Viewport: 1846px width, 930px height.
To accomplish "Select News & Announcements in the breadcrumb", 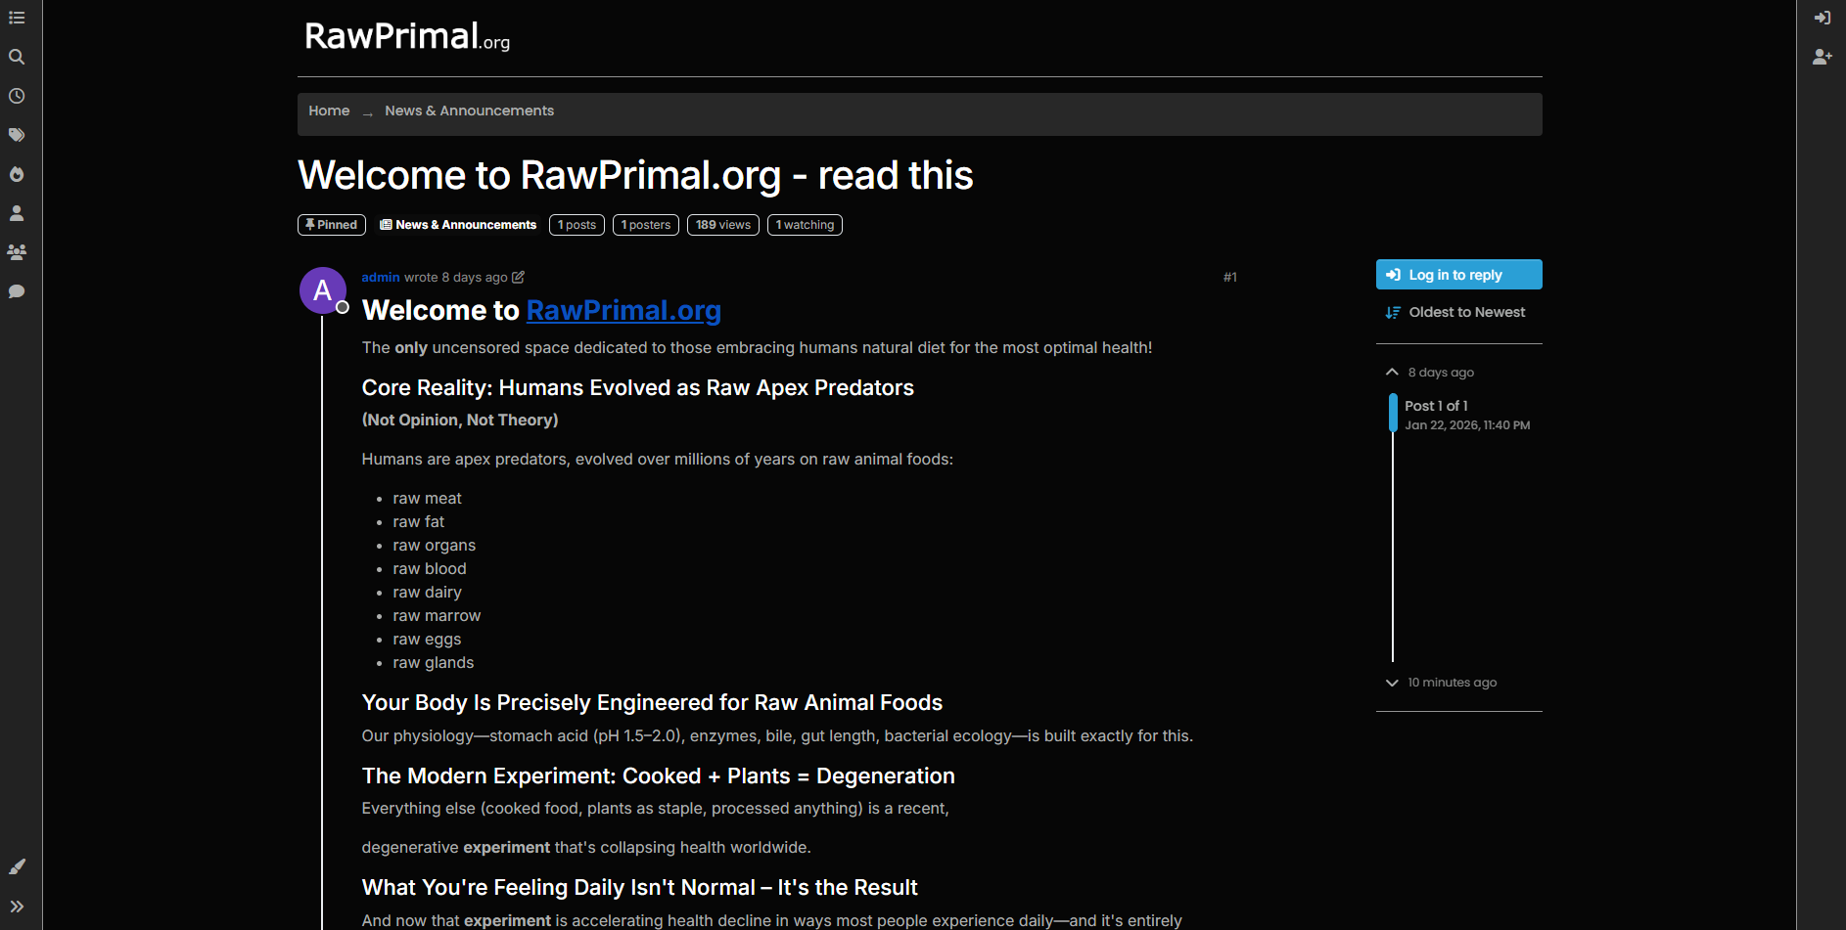I will pos(469,111).
